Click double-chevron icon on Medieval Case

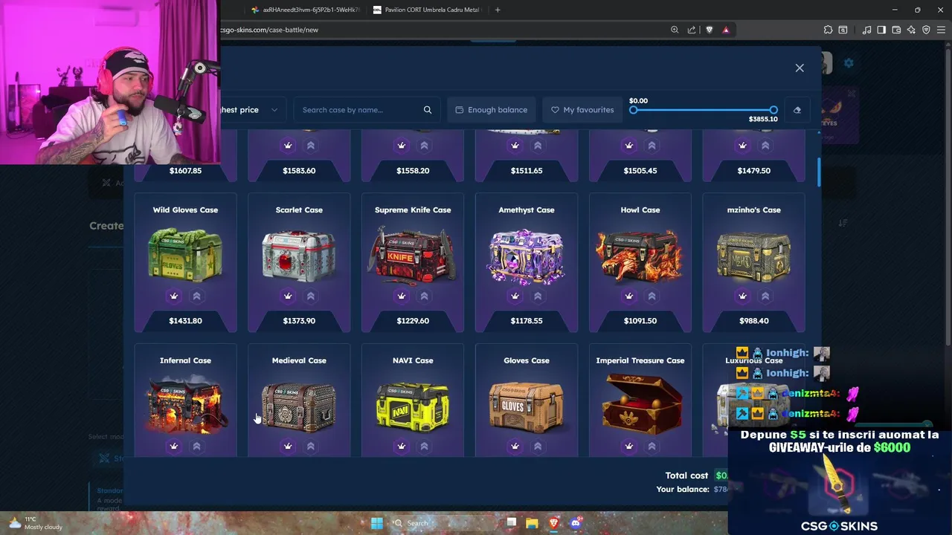pos(310,446)
